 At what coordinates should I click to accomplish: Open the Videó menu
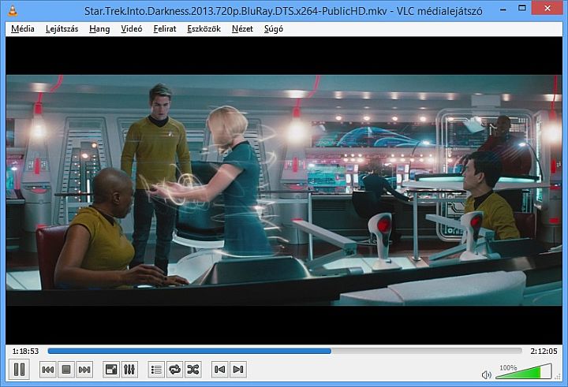pyautogui.click(x=132, y=29)
